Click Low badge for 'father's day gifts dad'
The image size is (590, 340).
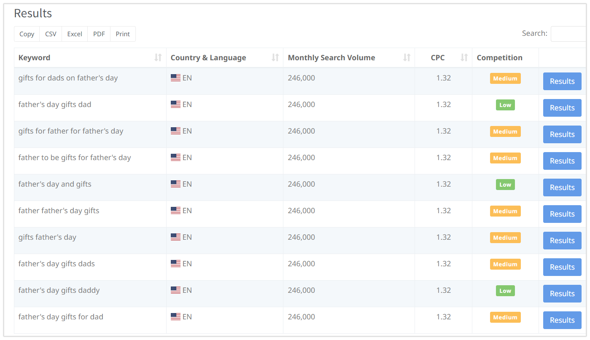(505, 105)
